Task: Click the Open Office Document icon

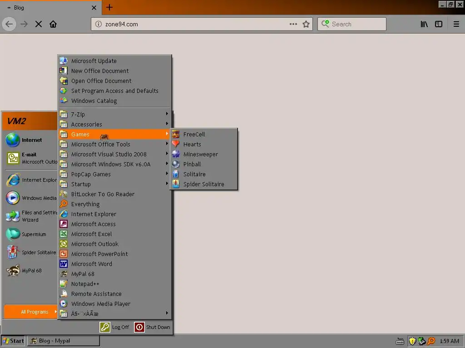Action: coord(64,81)
